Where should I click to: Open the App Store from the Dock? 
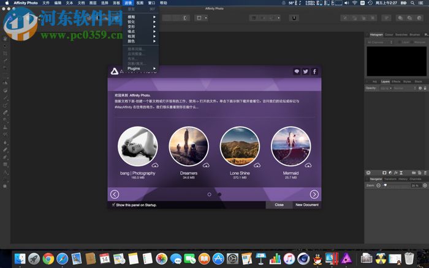(218, 258)
